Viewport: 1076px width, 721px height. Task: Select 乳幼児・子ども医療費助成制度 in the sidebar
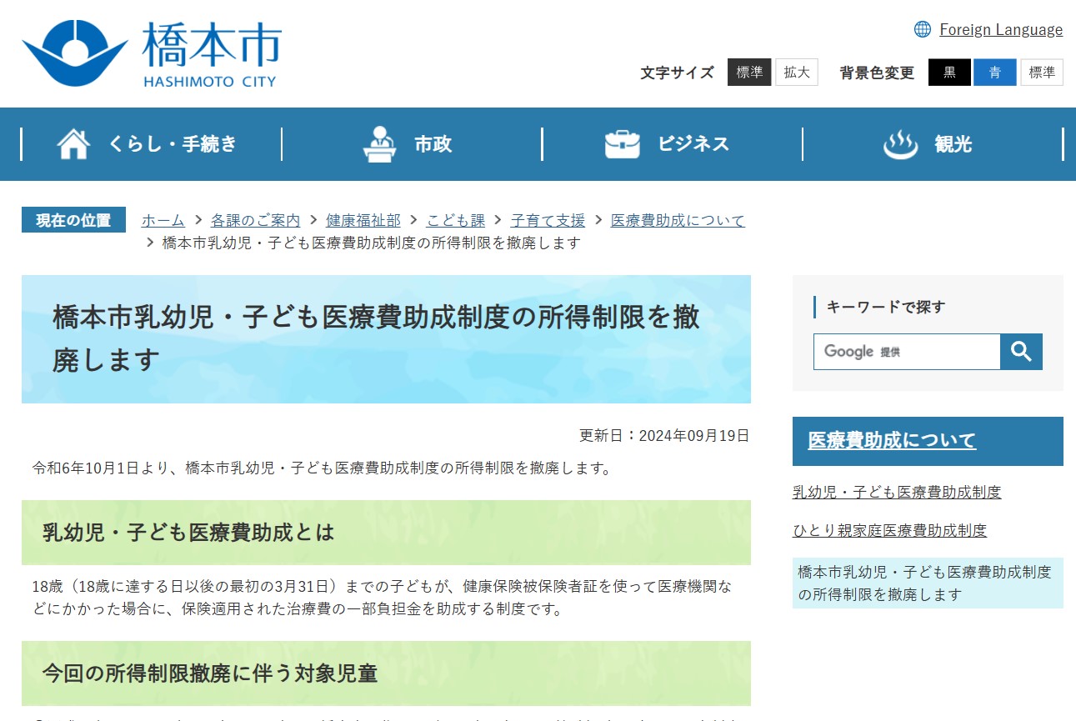[896, 492]
